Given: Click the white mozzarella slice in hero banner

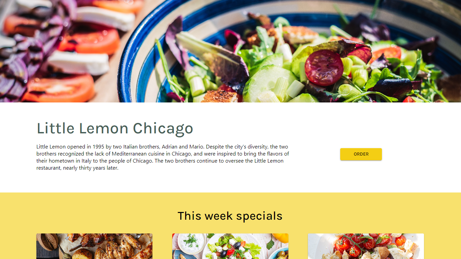Looking at the screenshot, I should (78, 63).
